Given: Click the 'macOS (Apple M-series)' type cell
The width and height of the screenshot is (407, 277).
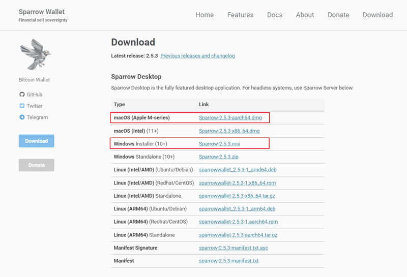Looking at the screenshot, I should pos(142,118).
